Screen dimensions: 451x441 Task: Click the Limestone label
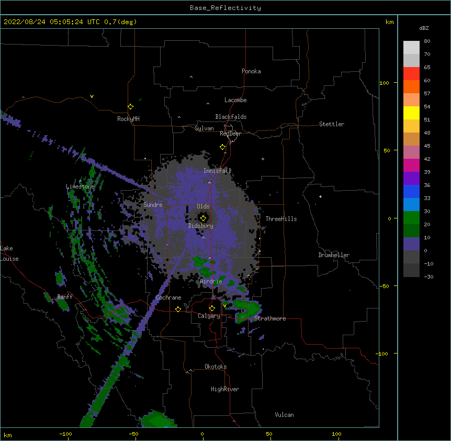coord(80,186)
